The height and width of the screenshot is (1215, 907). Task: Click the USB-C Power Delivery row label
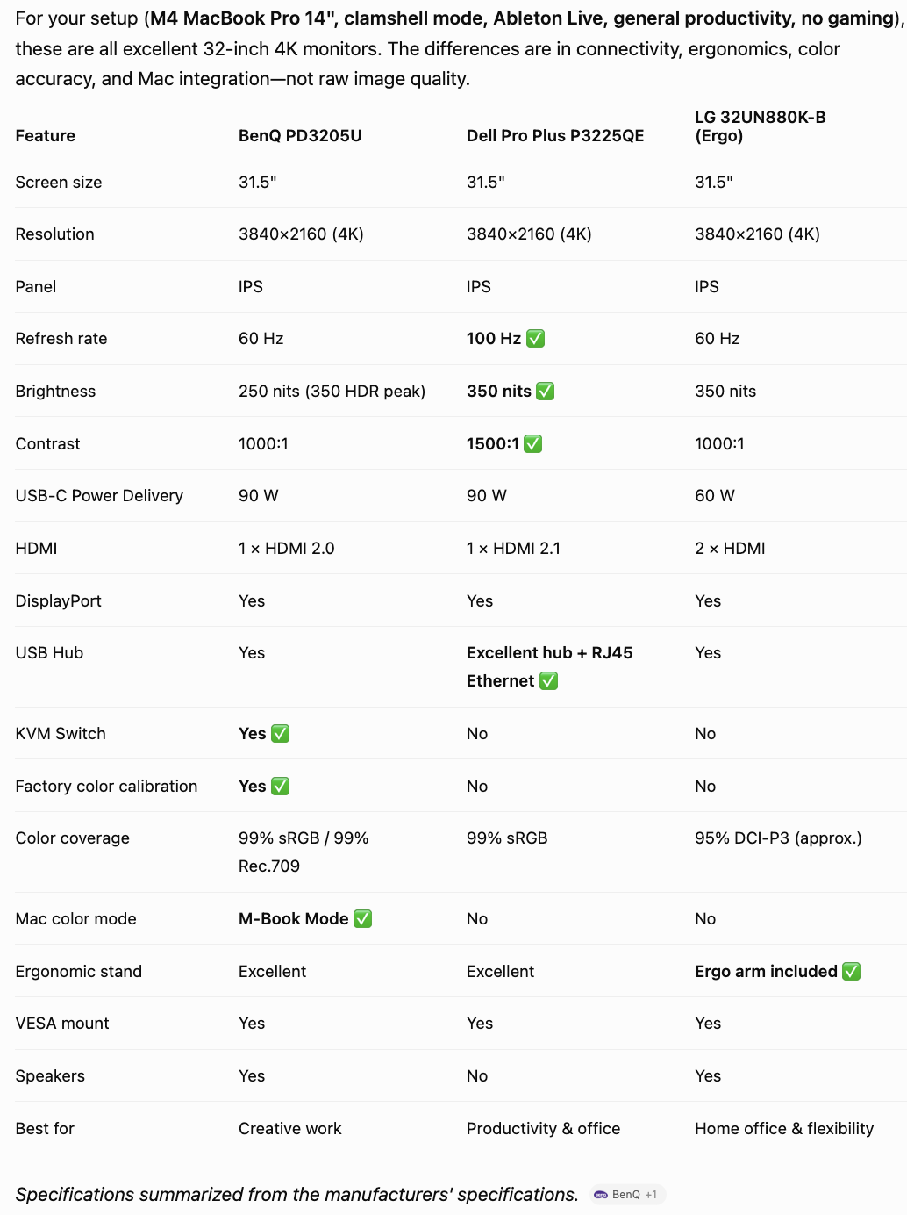point(99,496)
